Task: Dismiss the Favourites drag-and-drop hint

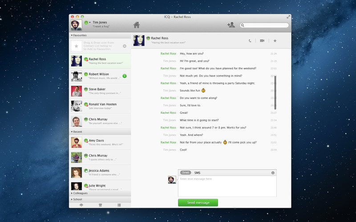Action: pos(125,46)
